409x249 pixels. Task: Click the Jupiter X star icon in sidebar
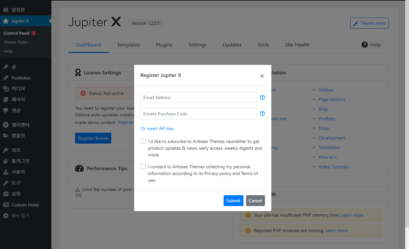(x=6, y=21)
